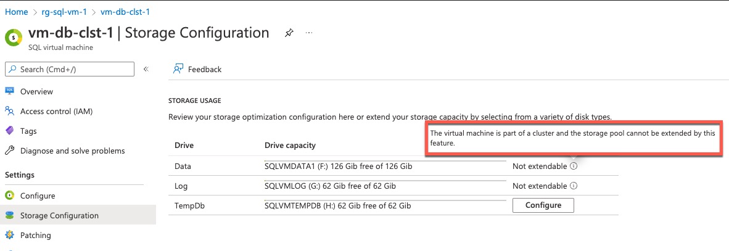Click Configure button for TempDb
Viewport: 729px width, 251px height.
pos(543,205)
